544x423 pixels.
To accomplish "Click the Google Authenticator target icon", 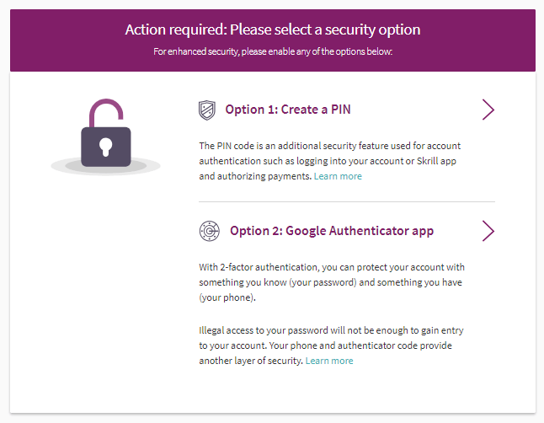I will pyautogui.click(x=209, y=231).
